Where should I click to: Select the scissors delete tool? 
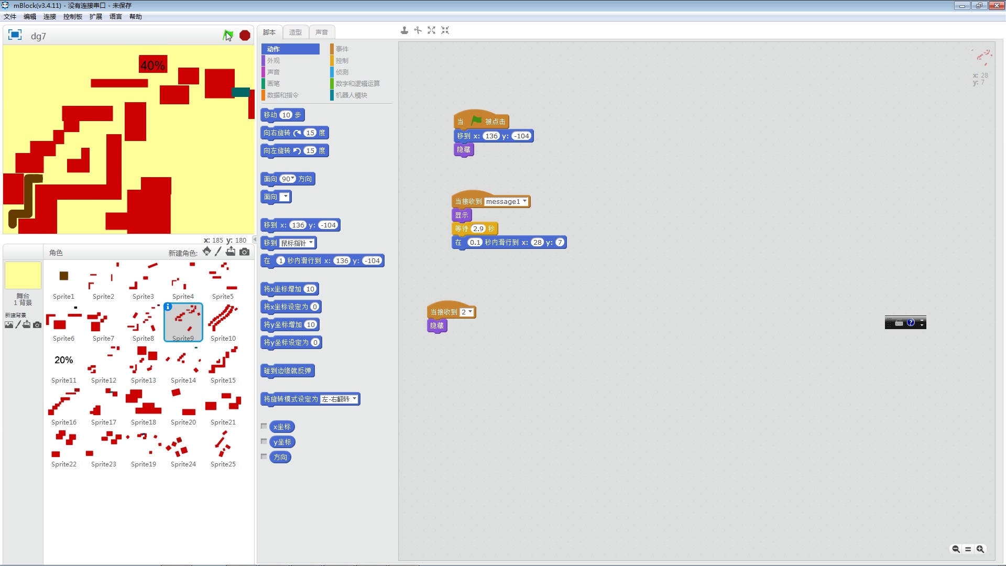(x=418, y=30)
